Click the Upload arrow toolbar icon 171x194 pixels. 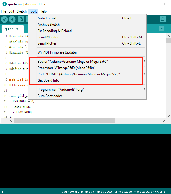coord(12,19)
